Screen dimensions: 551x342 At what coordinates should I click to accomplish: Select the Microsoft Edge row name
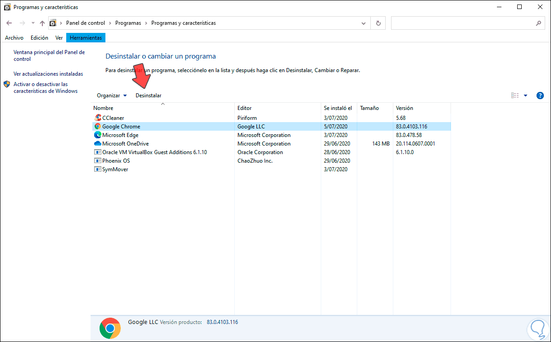tap(120, 135)
